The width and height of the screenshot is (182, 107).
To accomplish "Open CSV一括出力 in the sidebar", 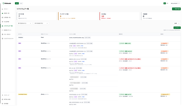I will [7, 34].
